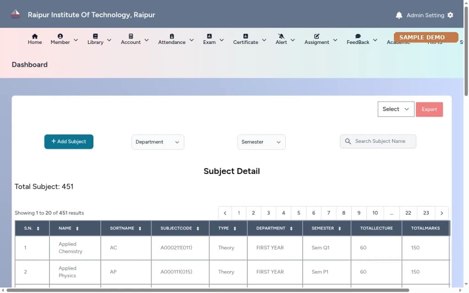Open Admin Setting gear icon
This screenshot has width=469, height=293.
[450, 15]
